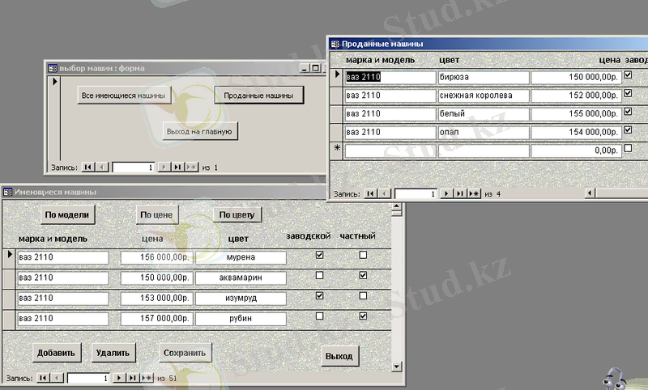Maximize the выбор машин form window

[315, 69]
